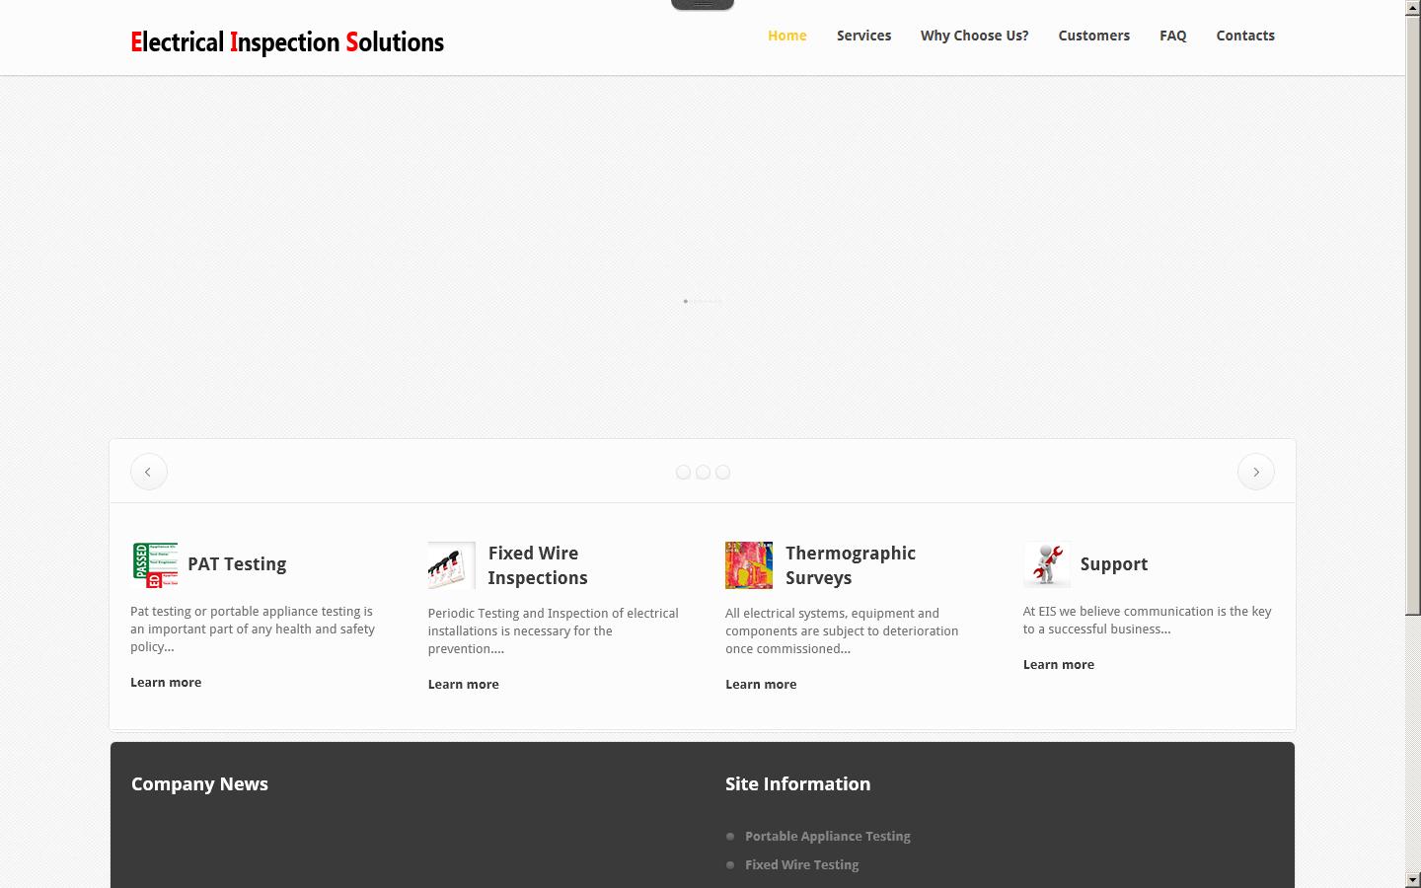Click the page scrollbar down arrow
This screenshot has width=1421, height=888.
[1414, 879]
